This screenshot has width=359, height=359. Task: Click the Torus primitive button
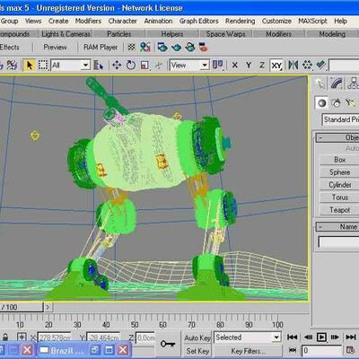[339, 197]
